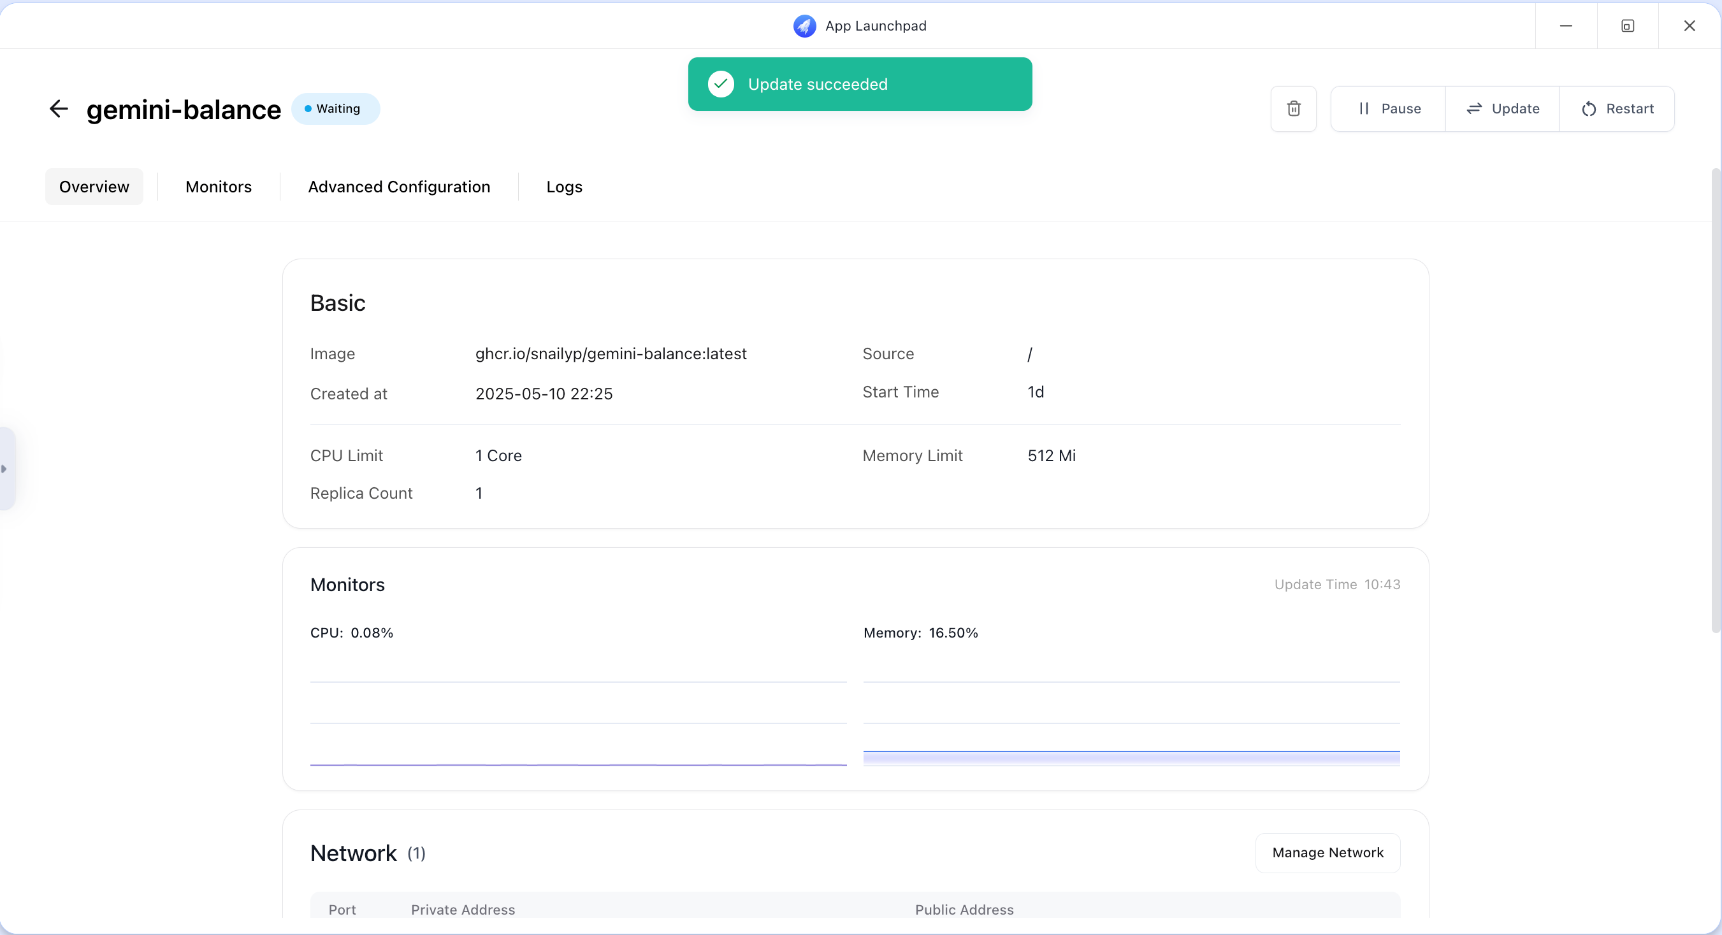Open the Logs tab

(564, 187)
